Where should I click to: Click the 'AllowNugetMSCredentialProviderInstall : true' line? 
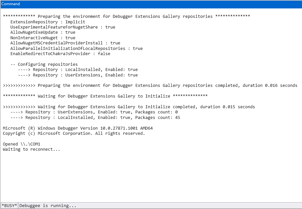click(65, 43)
